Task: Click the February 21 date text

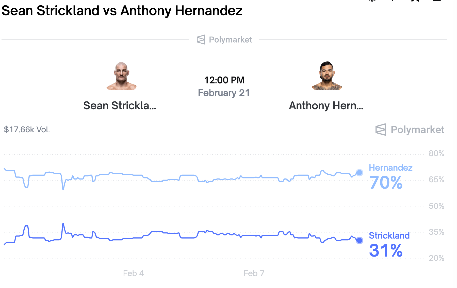Action: (x=224, y=93)
